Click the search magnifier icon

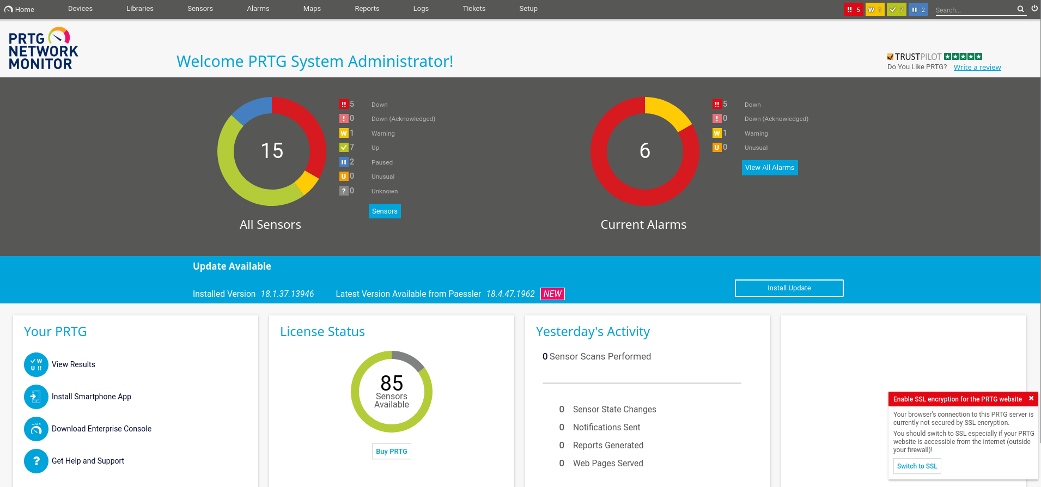pyautogui.click(x=1020, y=9)
